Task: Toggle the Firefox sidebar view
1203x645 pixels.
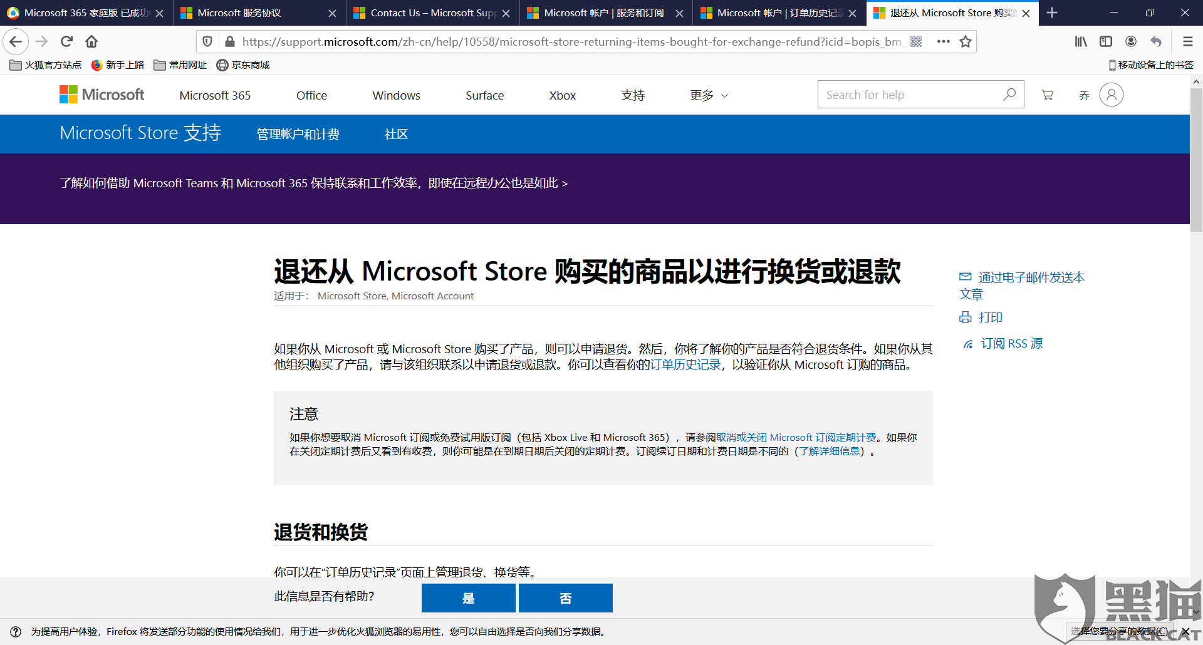Action: 1106,42
